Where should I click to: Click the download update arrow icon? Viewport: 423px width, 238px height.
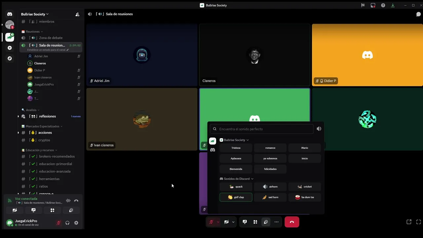pyautogui.click(x=393, y=5)
